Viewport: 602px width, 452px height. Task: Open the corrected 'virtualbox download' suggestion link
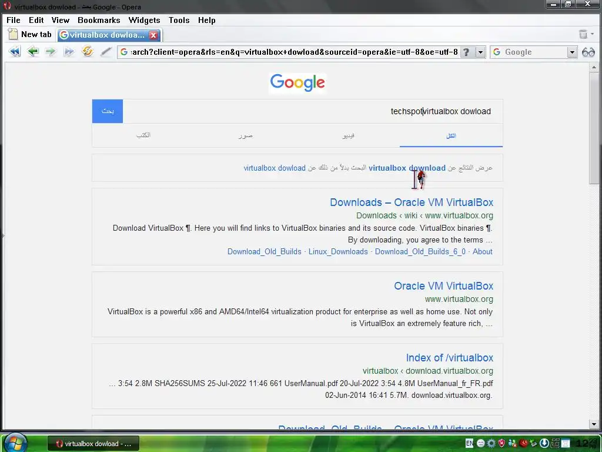[x=407, y=168]
